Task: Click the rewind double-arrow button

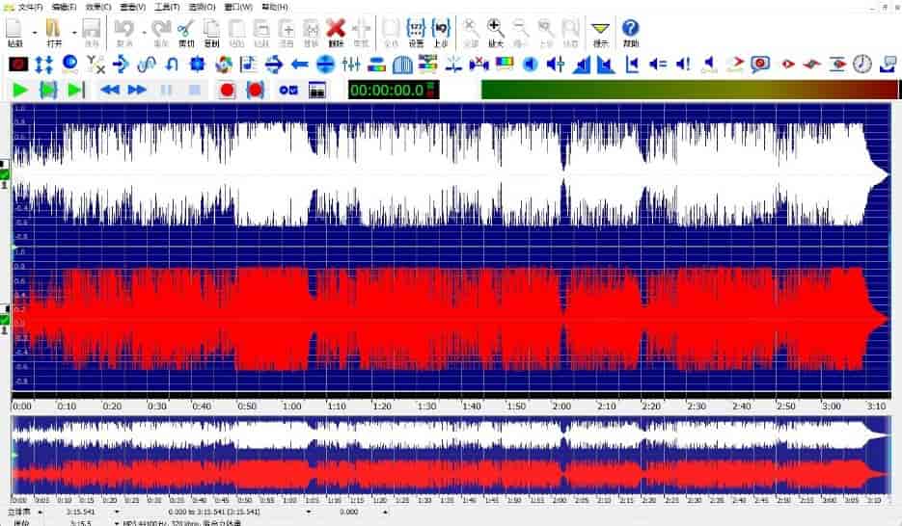Action: tap(109, 91)
